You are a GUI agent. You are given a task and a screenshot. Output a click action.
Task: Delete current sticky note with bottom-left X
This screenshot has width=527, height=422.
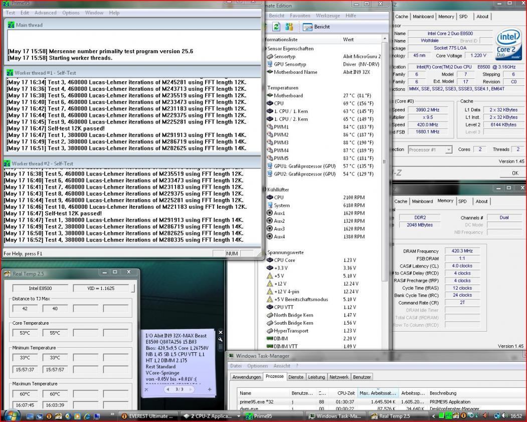point(146,389)
